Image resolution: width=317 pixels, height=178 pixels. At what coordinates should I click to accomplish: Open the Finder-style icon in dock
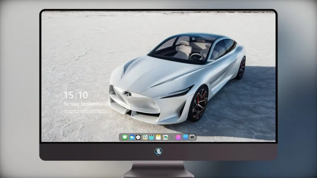coord(145,137)
